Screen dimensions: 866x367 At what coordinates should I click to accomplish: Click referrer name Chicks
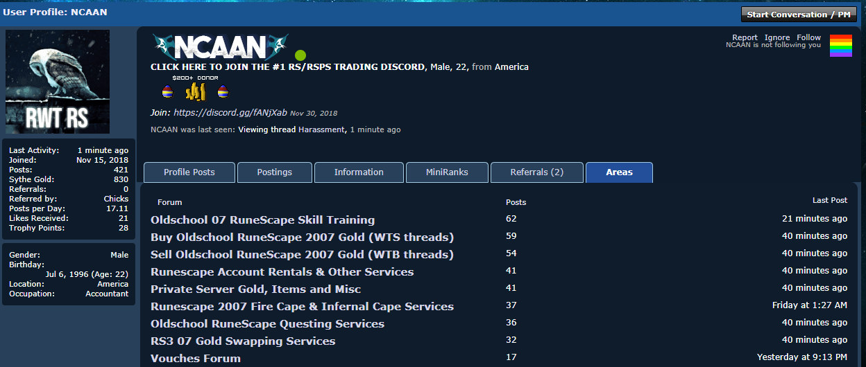pyautogui.click(x=116, y=199)
